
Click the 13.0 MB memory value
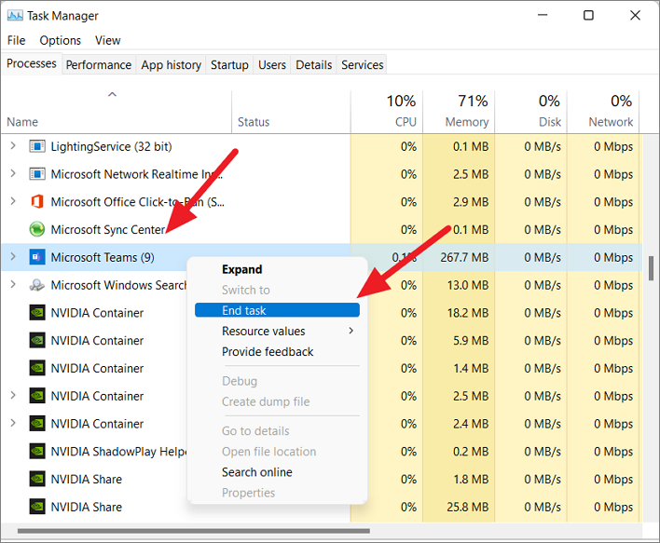(468, 285)
